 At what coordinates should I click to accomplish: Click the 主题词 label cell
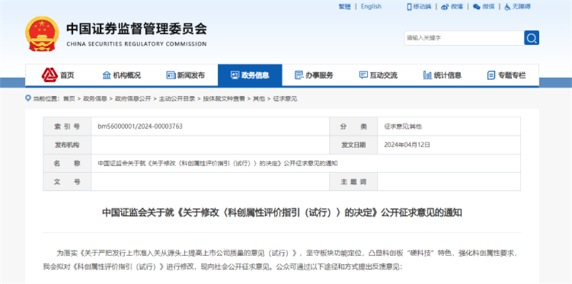coord(353,182)
